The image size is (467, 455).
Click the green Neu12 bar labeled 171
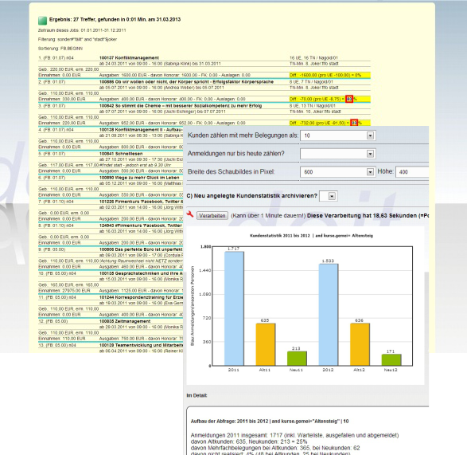[391, 360]
